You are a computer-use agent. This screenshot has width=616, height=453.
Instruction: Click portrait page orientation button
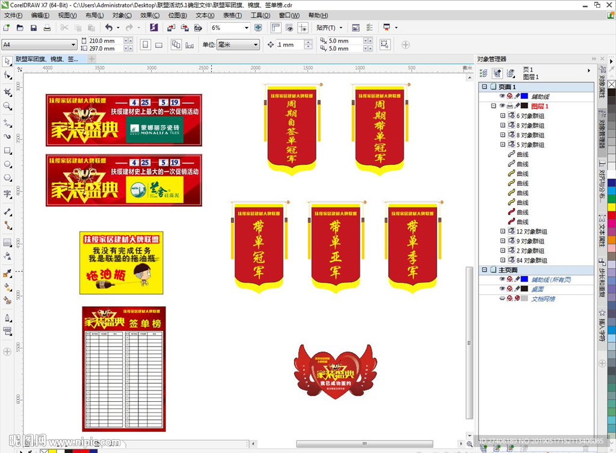click(146, 45)
